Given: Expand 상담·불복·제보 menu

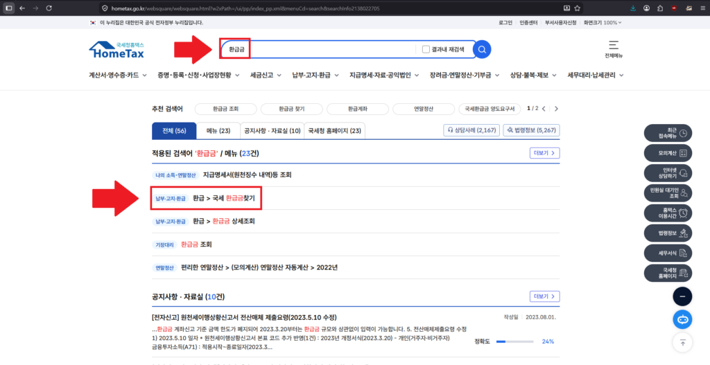Looking at the screenshot, I should click(x=533, y=75).
